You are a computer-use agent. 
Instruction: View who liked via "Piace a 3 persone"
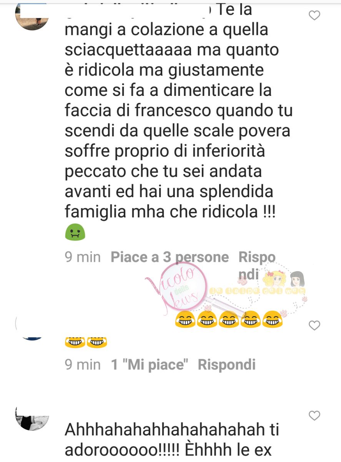[x=170, y=257]
